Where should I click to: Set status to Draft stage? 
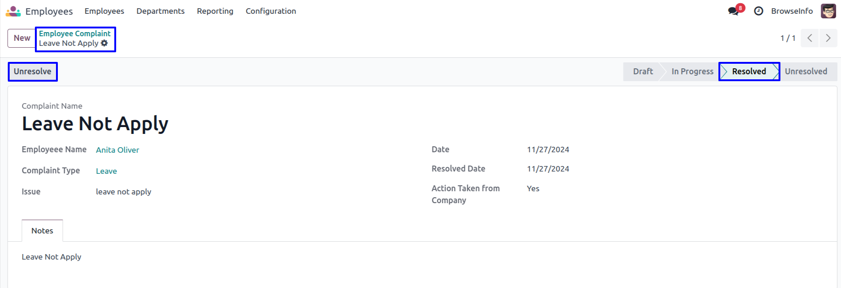pyautogui.click(x=643, y=72)
